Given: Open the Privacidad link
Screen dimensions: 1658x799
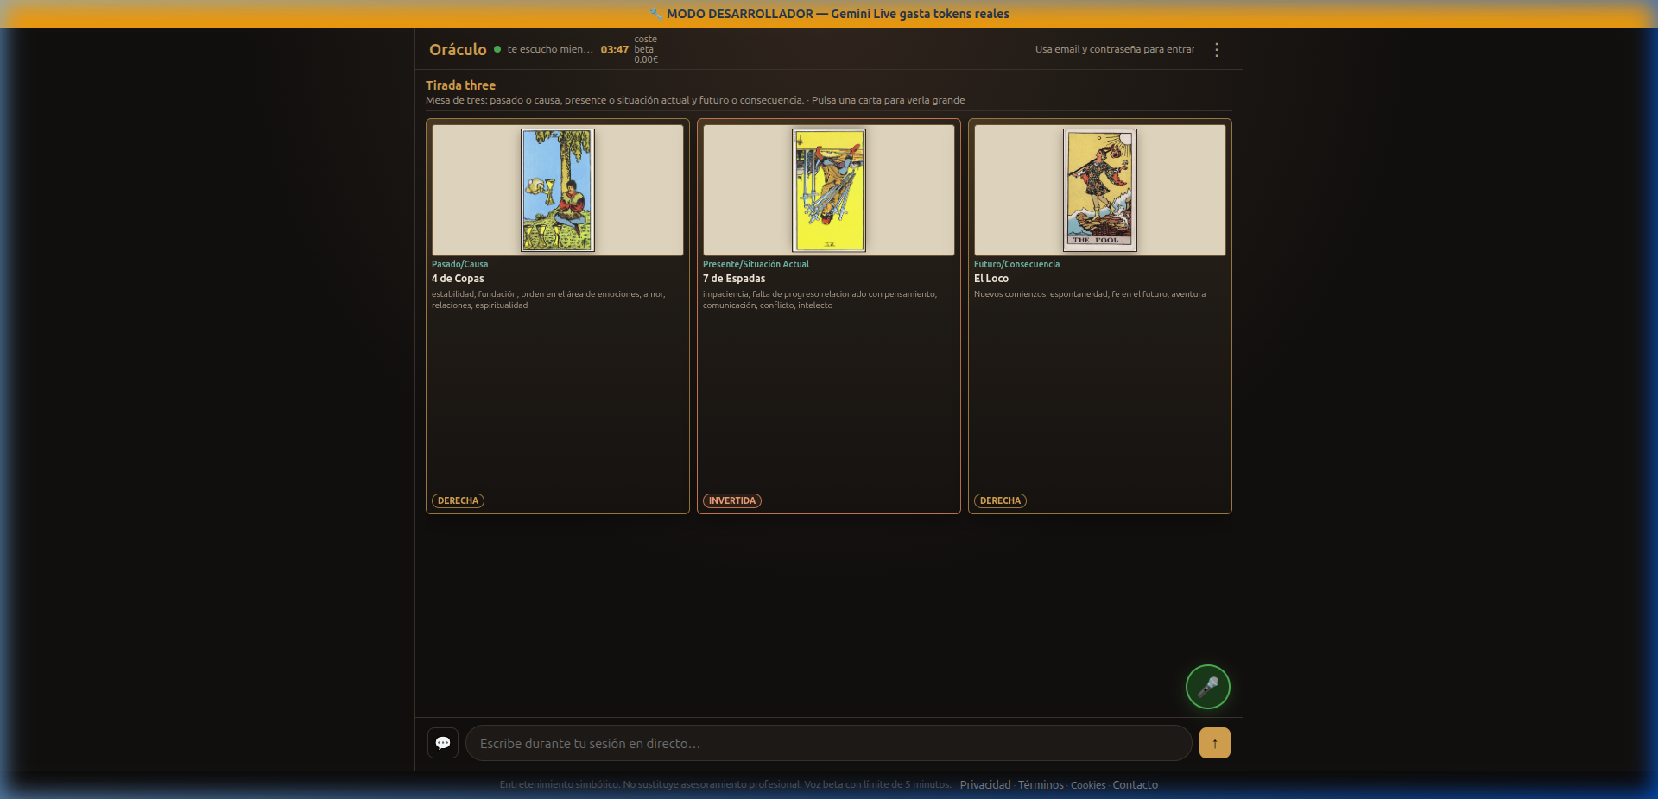Looking at the screenshot, I should click(x=985, y=785).
